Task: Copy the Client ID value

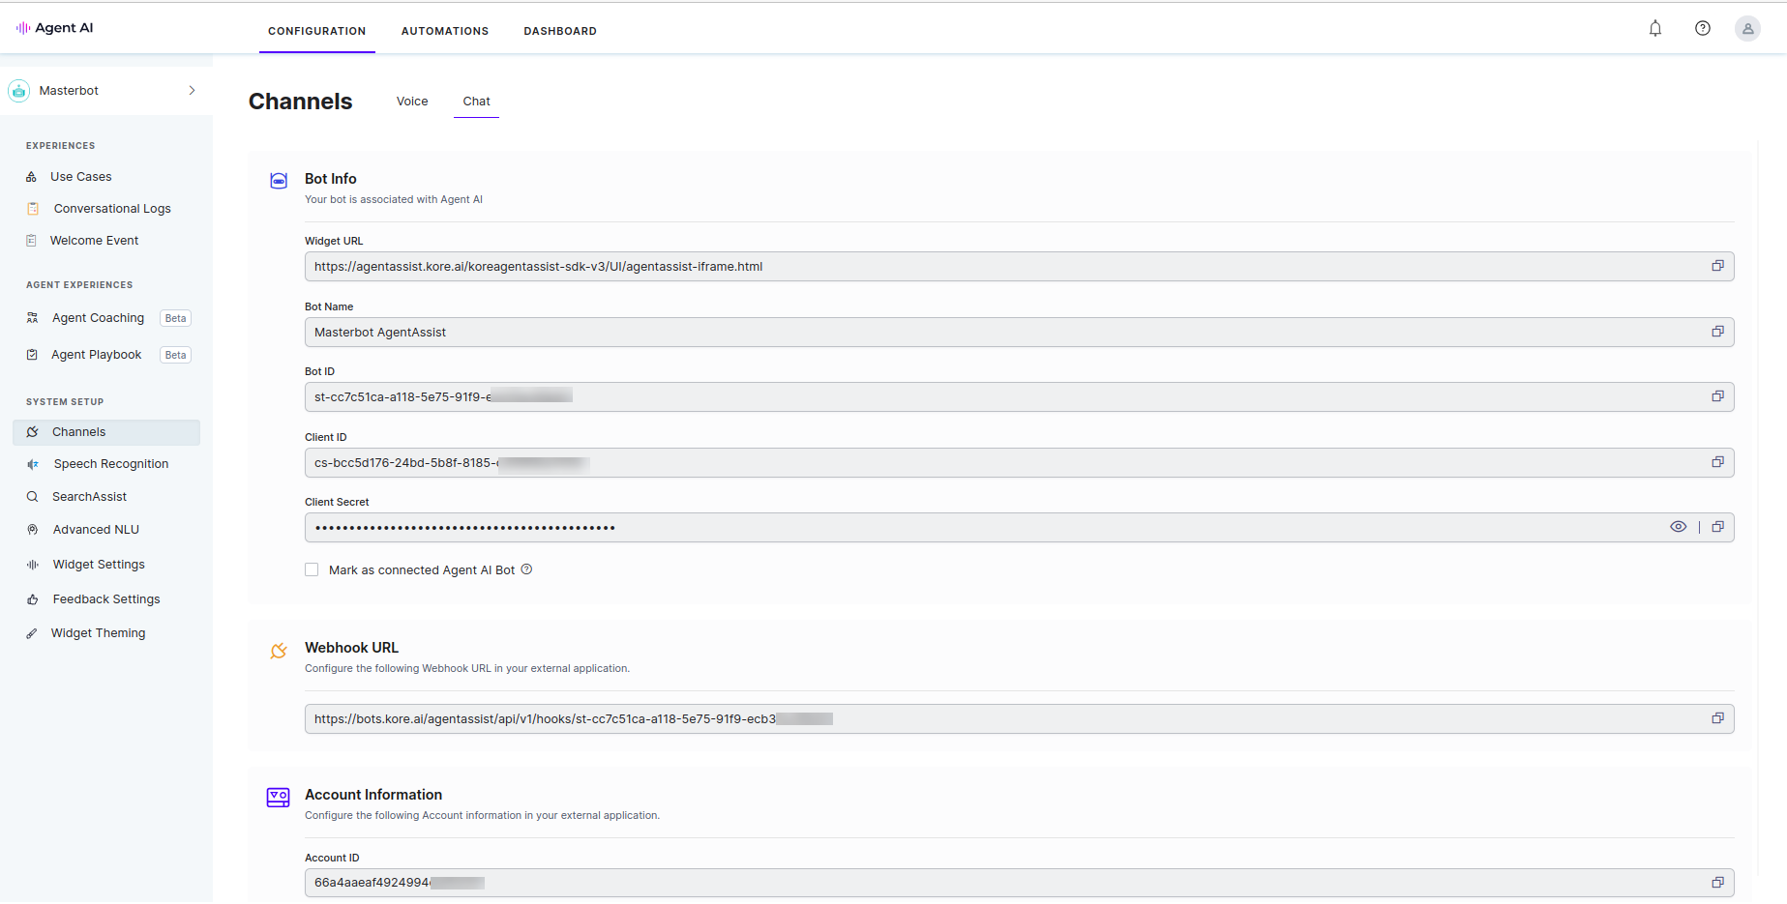Action: click(x=1717, y=462)
